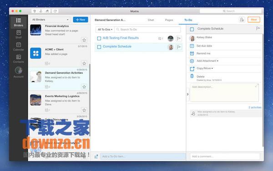This screenshot has width=273, height=171.
Task: Click the Meet button
Action: (254, 20)
